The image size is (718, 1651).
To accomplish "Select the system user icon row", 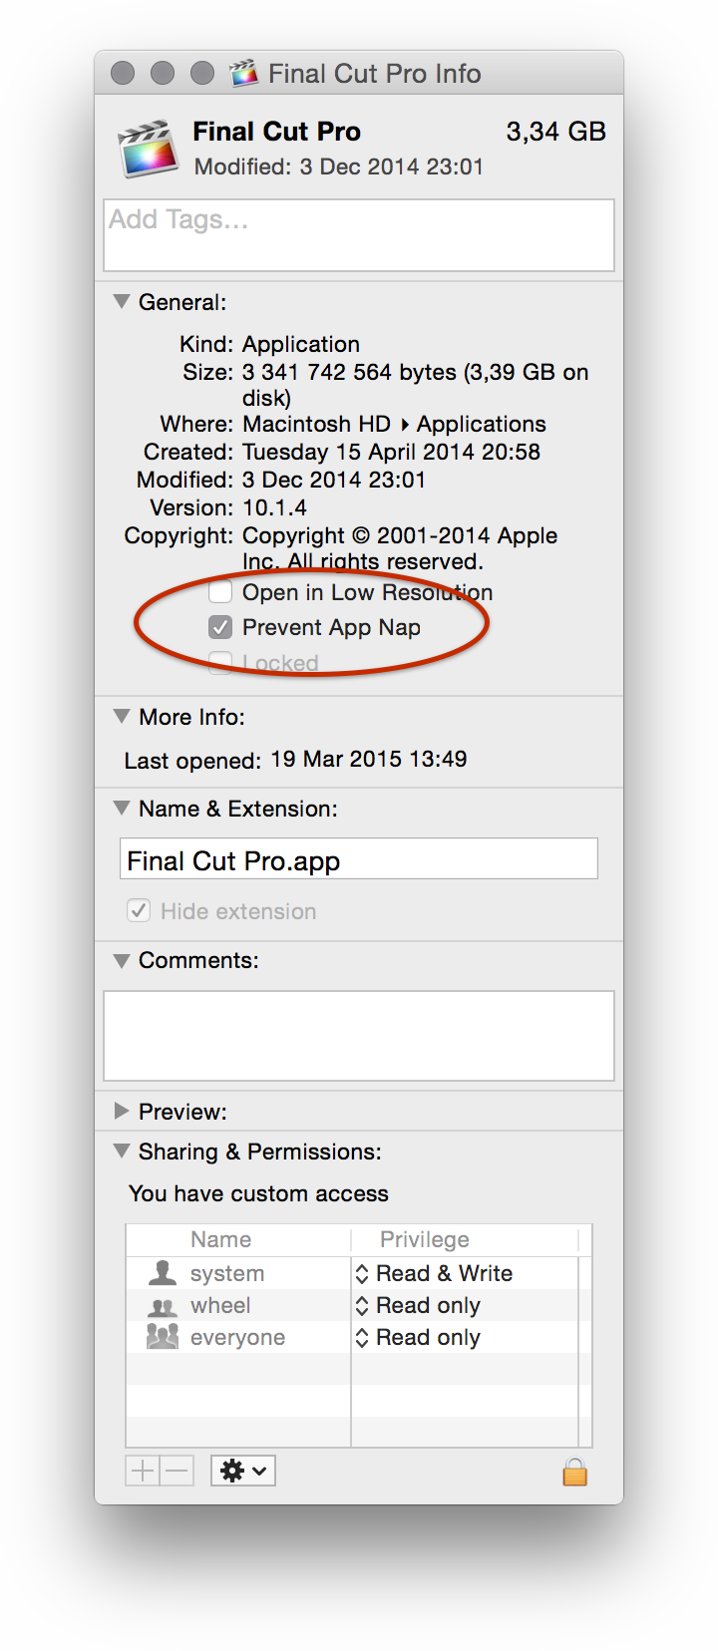I will (x=238, y=1273).
